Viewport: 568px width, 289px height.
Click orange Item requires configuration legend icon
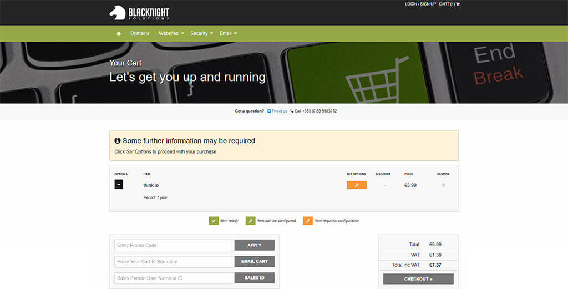[307, 221]
